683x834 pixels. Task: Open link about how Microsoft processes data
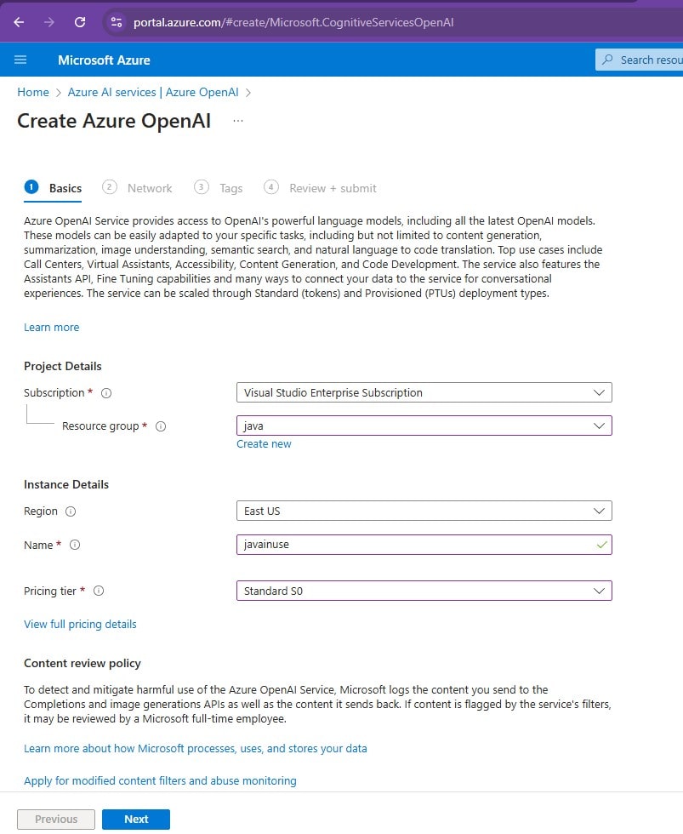[195, 749]
